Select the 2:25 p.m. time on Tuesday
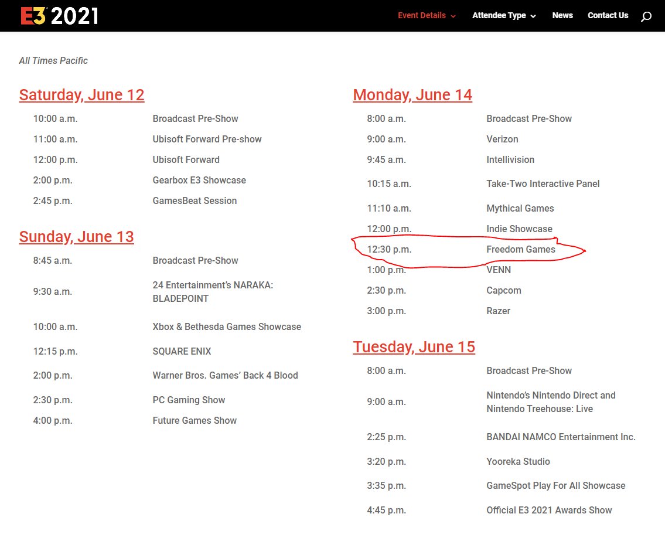 [386, 437]
